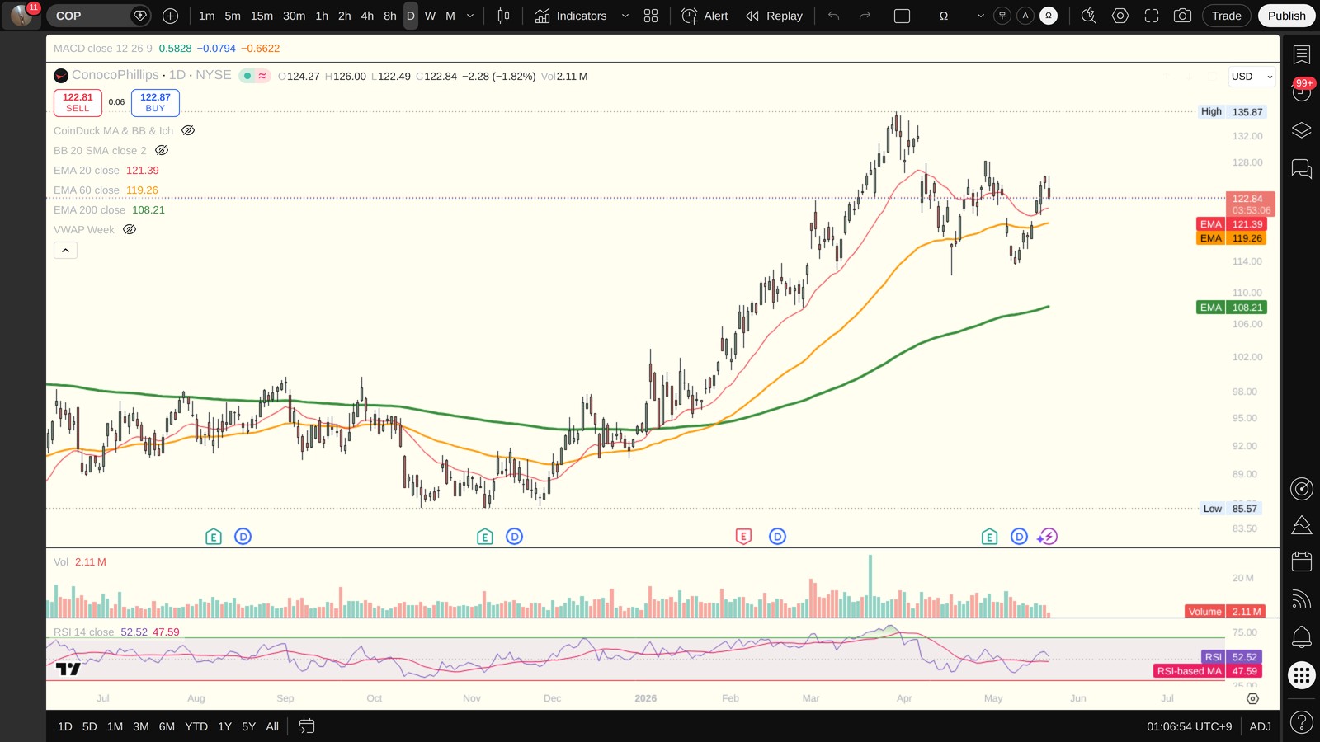Open the Trade panel
This screenshot has height=742, width=1320.
point(1227,16)
